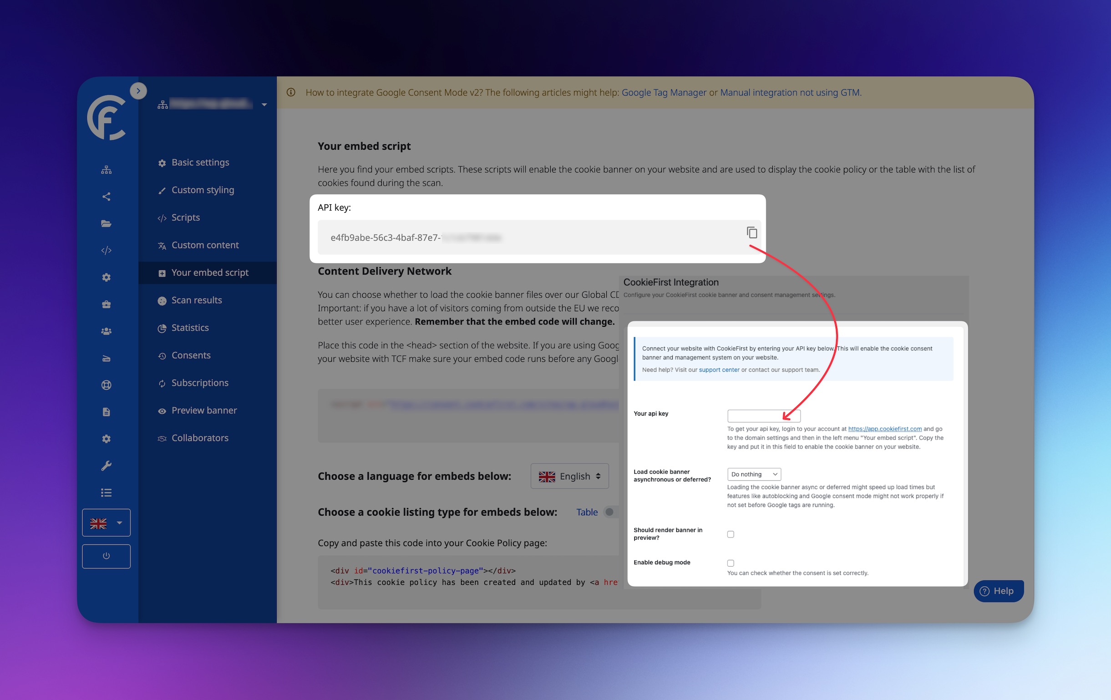Click the gear icon above the wrench icon
The height and width of the screenshot is (700, 1111).
tap(106, 439)
